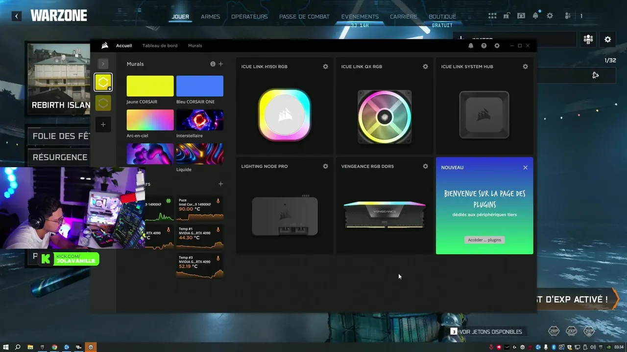Open the Warzone party channel icon
This screenshot has height=352, width=627.
(x=588, y=39)
